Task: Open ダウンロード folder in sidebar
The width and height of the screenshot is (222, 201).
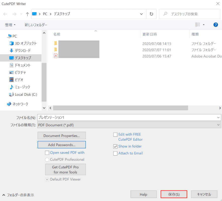Action: click(20, 51)
